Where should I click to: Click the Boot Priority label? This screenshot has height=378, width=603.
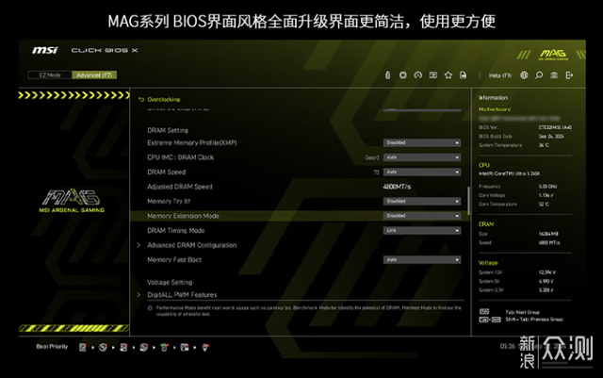pos(52,347)
